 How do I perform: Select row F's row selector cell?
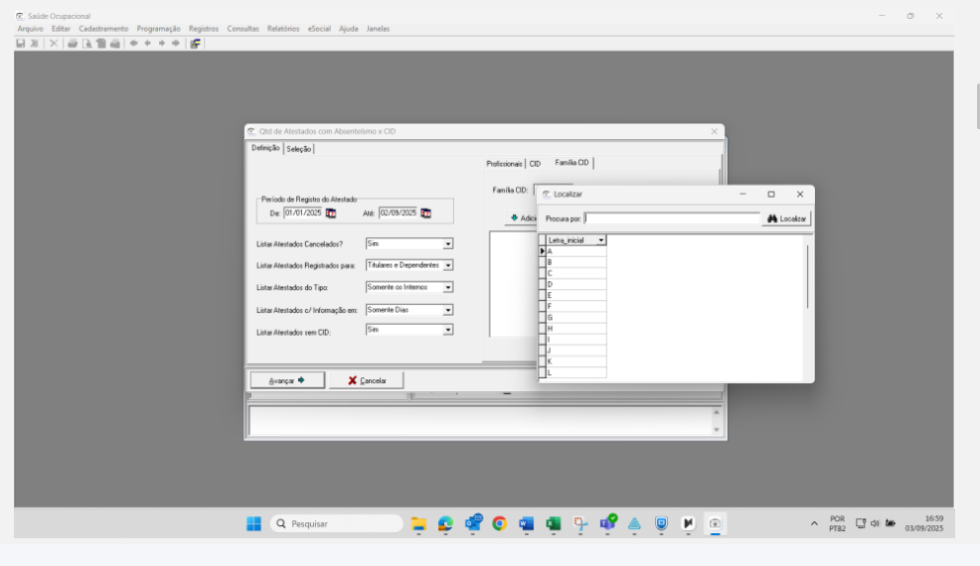542,306
